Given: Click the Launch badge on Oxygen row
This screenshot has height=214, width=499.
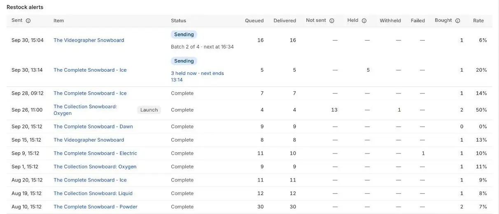Looking at the screenshot, I should [149, 110].
